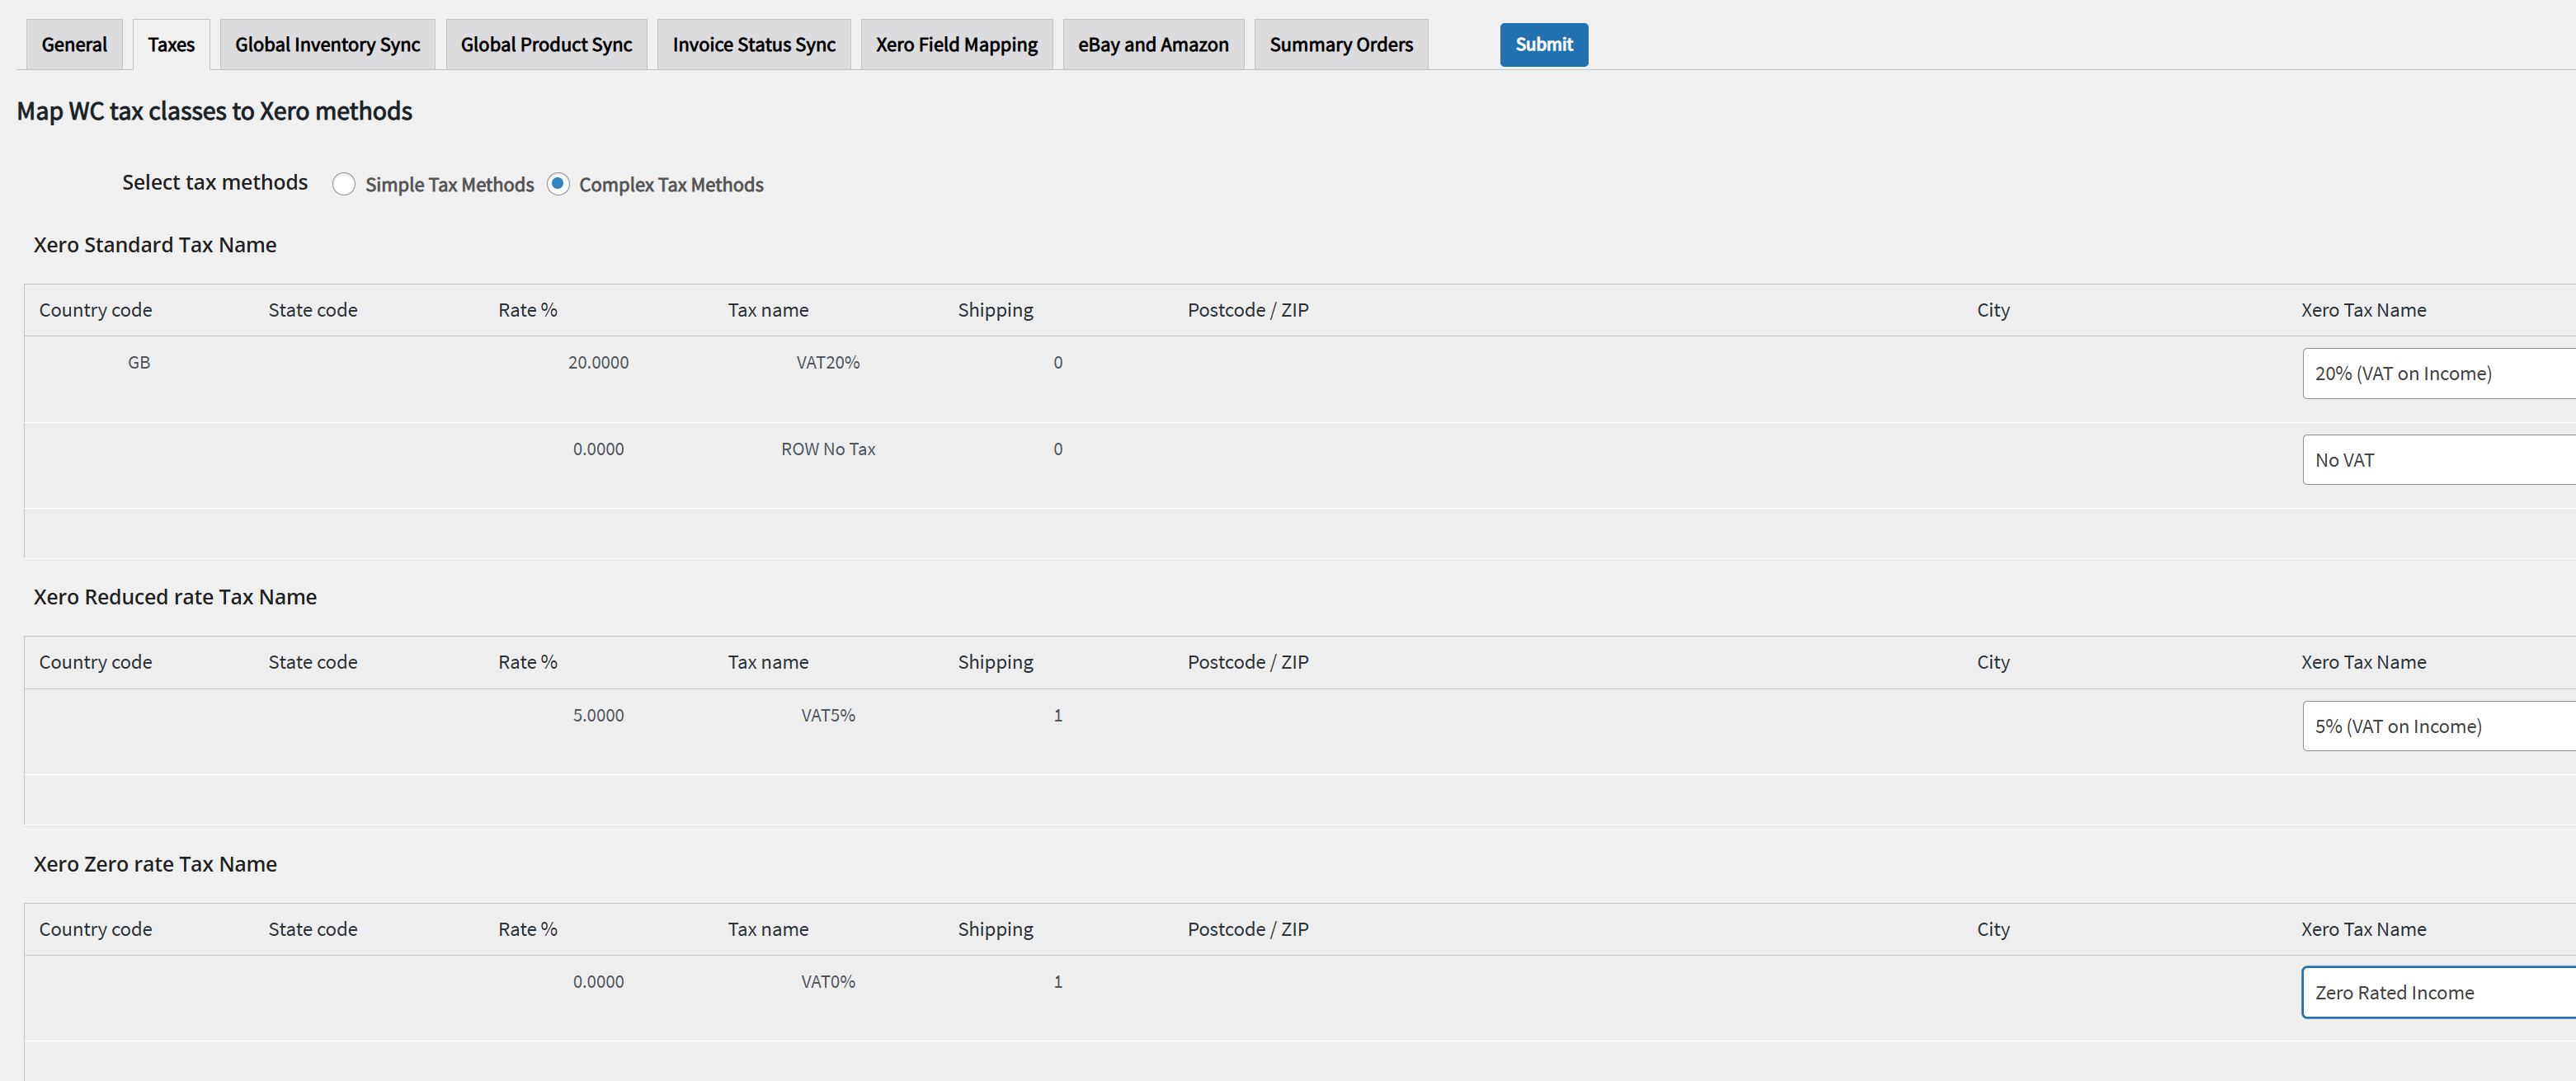The width and height of the screenshot is (2576, 1081).
Task: Open eBay and Amazon tab
Action: tap(1153, 45)
